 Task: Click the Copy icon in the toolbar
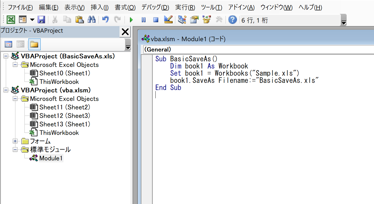point(67,20)
